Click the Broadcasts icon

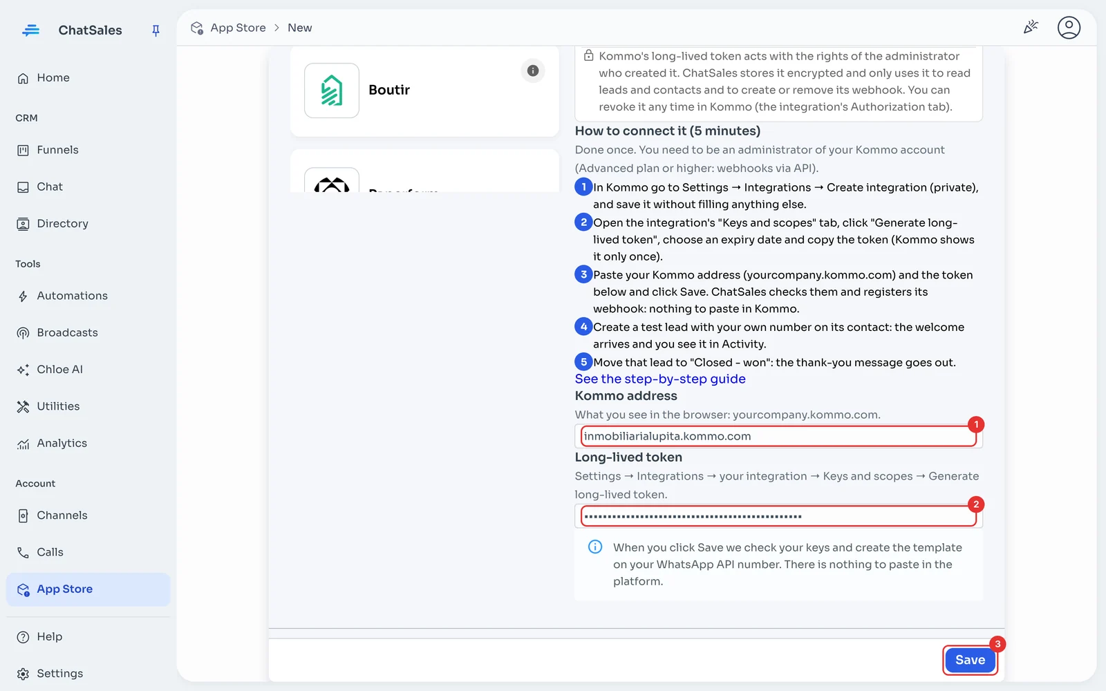[23, 333]
